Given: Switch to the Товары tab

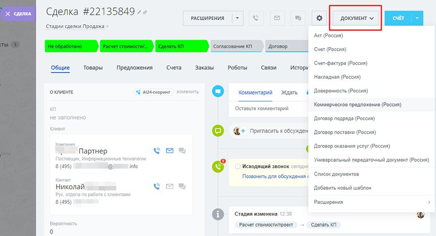Looking at the screenshot, I should tap(93, 68).
